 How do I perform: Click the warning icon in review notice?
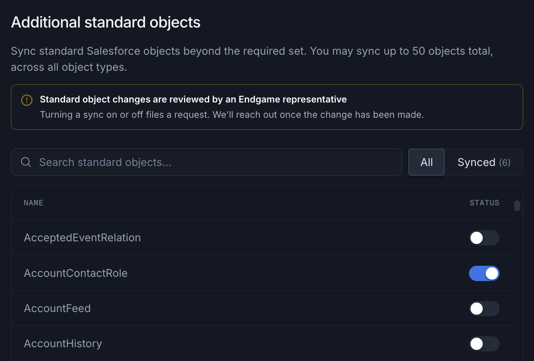click(x=27, y=100)
